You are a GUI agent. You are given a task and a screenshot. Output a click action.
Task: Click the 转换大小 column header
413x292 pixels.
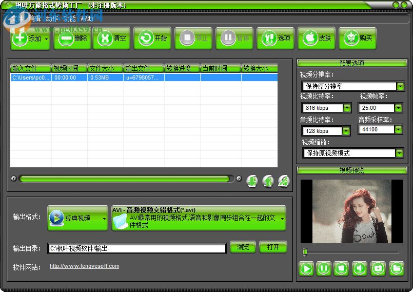(x=259, y=68)
